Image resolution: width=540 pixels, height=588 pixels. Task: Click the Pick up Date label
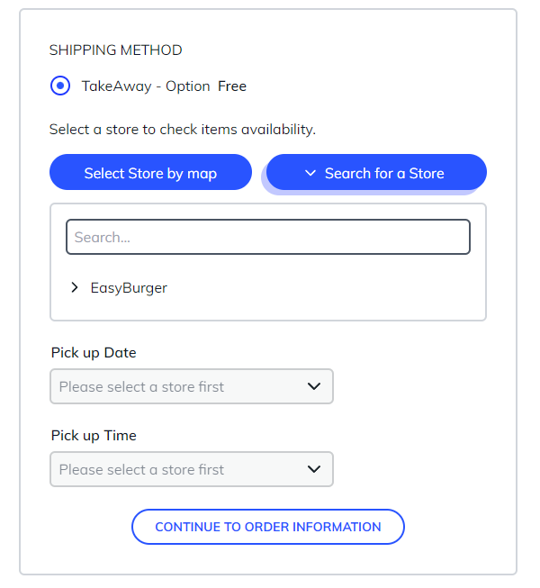(94, 352)
